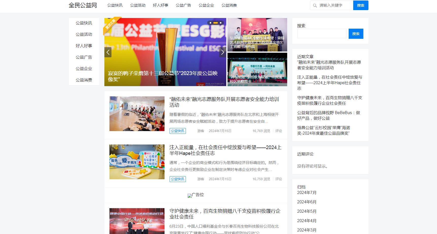This screenshot has width=437, height=234.
Task: Open 公益消费 in top navigation
Action: [x=229, y=5]
